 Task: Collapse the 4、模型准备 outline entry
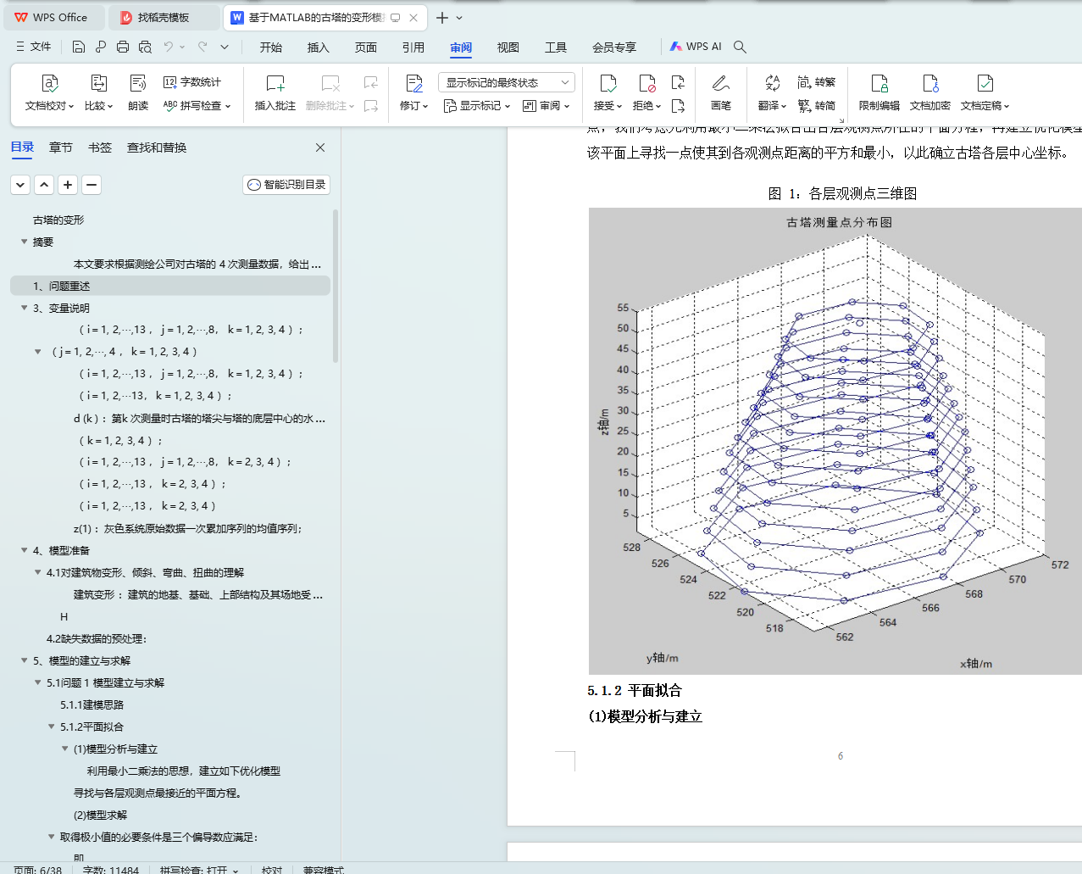tap(24, 550)
